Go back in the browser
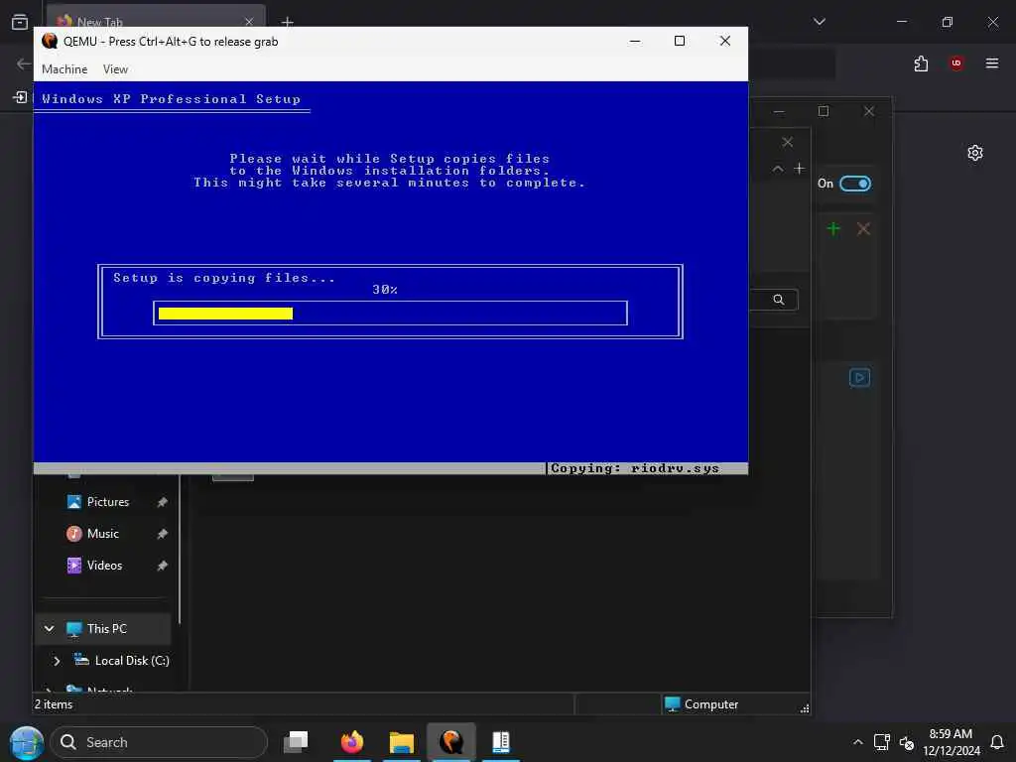Image resolution: width=1016 pixels, height=762 pixels. tap(24, 63)
